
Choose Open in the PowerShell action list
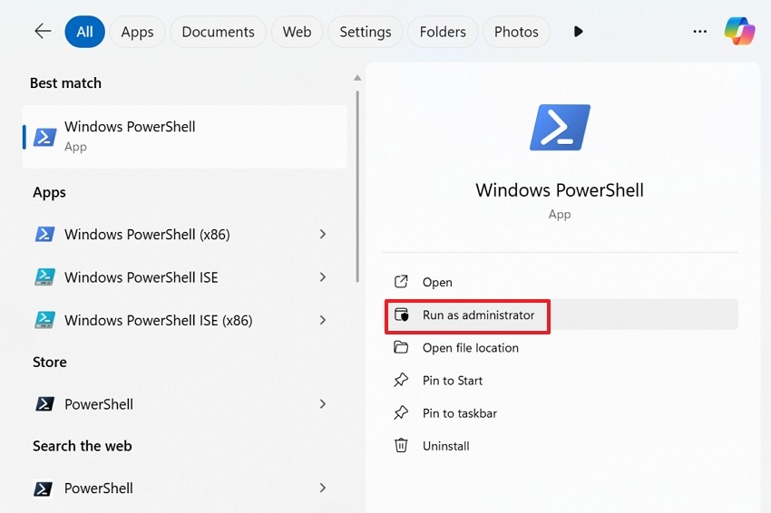[x=561, y=282]
